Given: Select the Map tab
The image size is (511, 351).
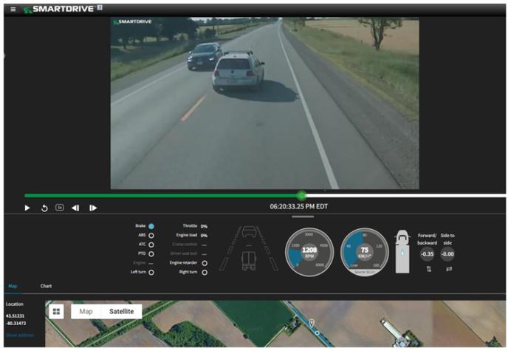Looking at the screenshot, I should 13,286.
